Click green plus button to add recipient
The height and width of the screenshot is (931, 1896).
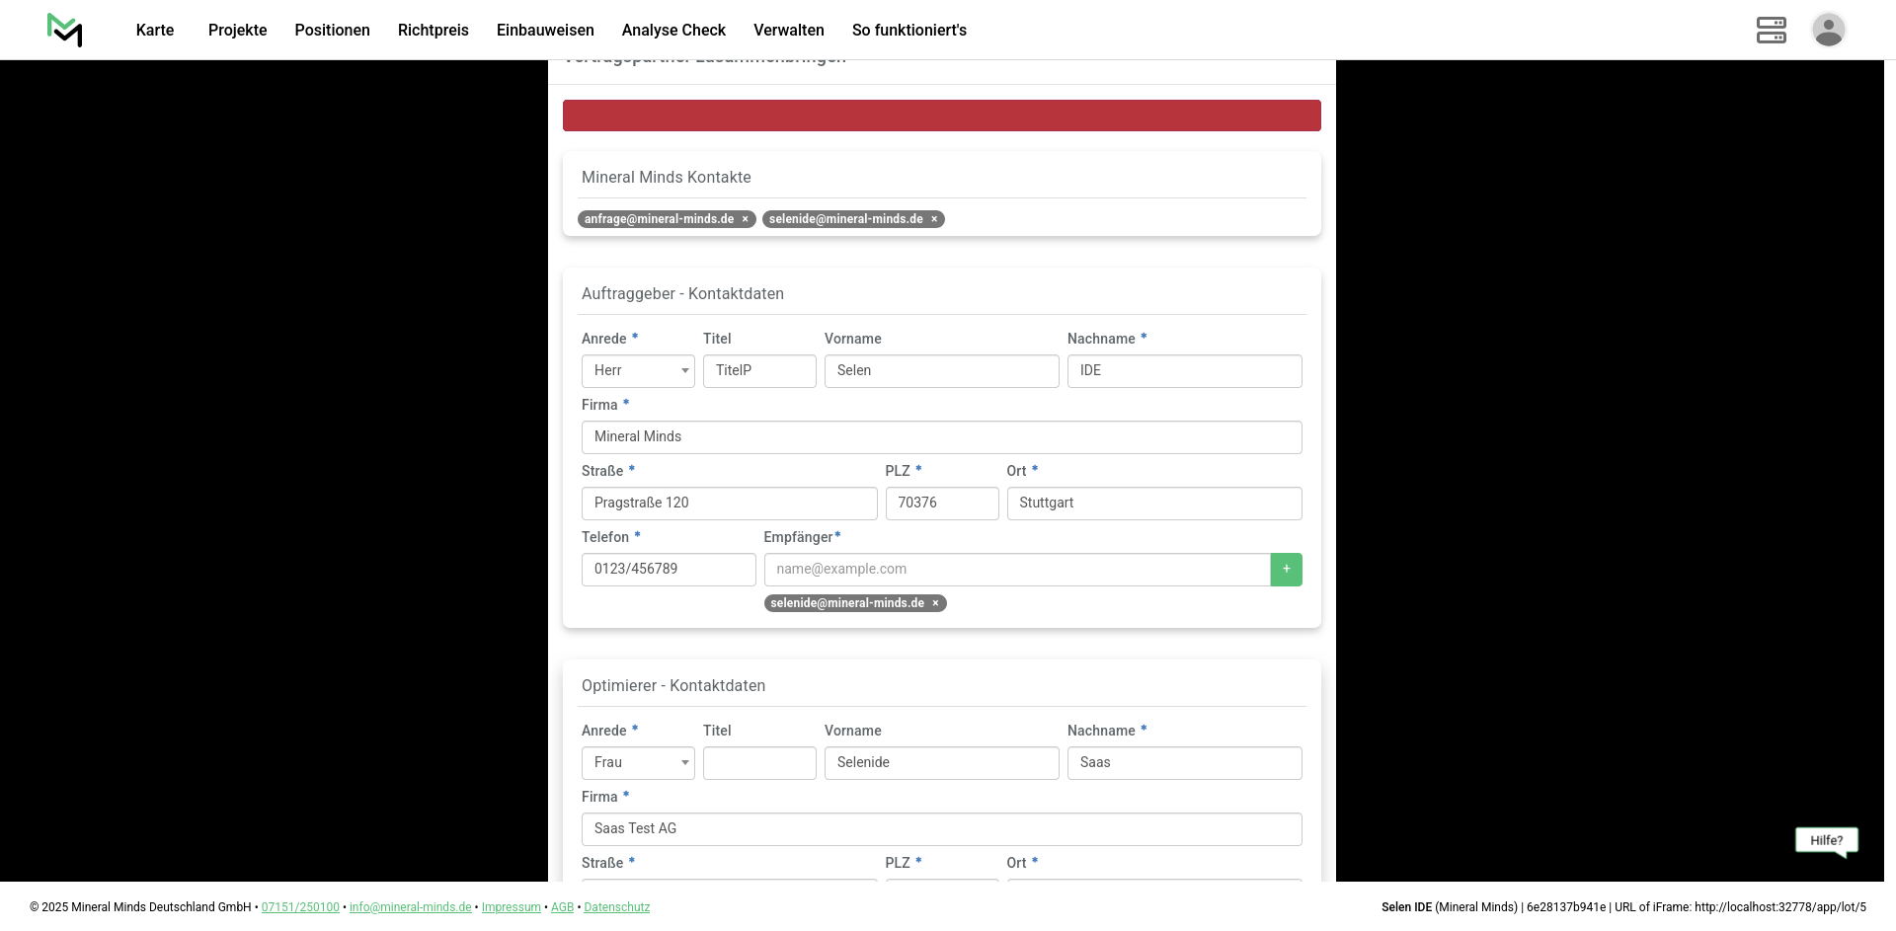(1286, 570)
